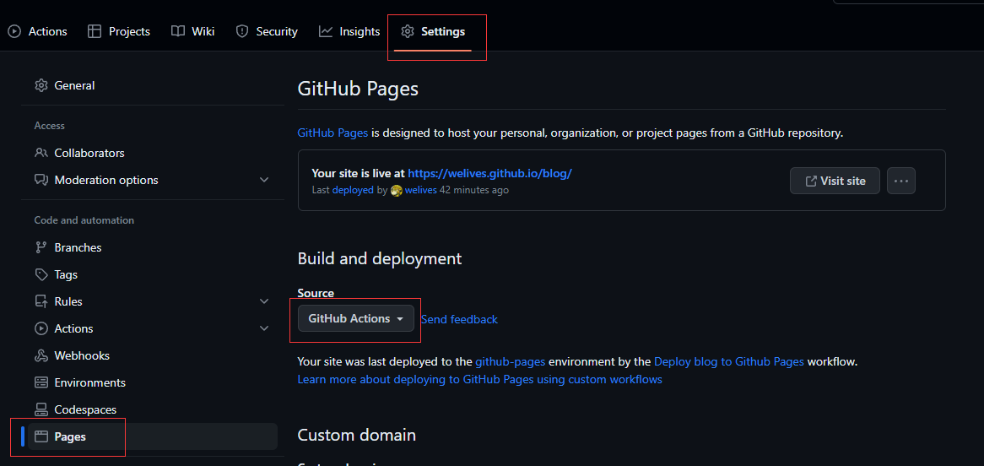984x466 pixels.
Task: Open the three-dot menu beside Visit site
Action: (x=901, y=181)
